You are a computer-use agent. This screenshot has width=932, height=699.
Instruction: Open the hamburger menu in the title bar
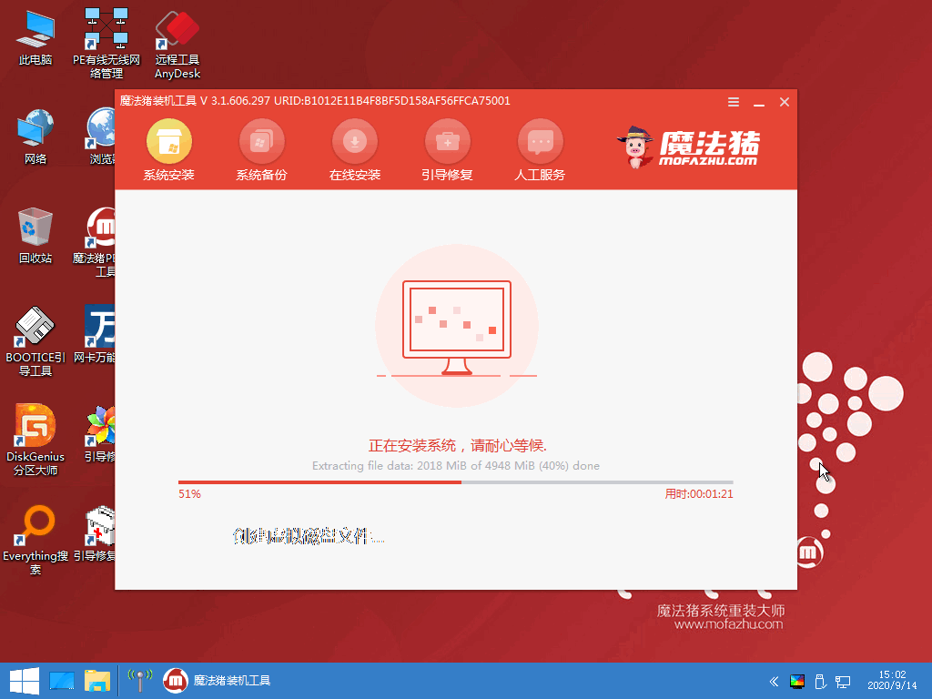click(734, 102)
